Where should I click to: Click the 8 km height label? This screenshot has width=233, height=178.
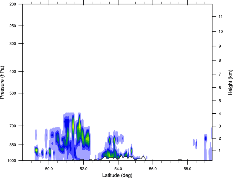tap(220, 60)
